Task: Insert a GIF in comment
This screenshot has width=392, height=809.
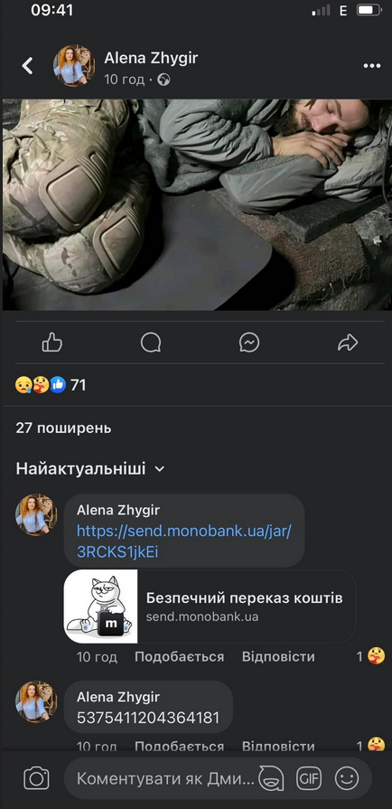Action: click(308, 777)
